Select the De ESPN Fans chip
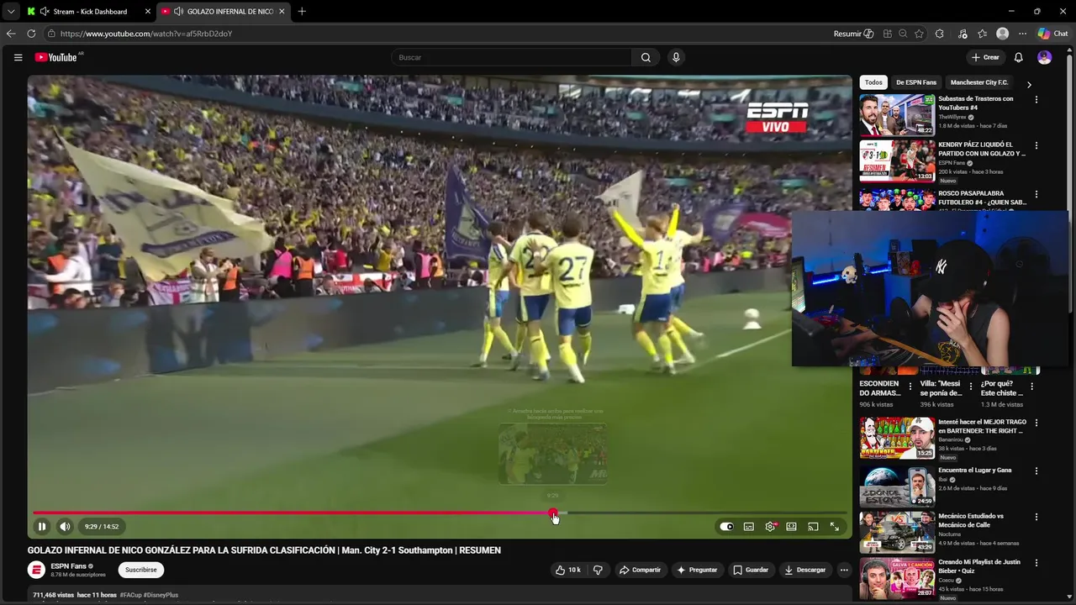Screen dimensions: 1076x605 click(916, 82)
